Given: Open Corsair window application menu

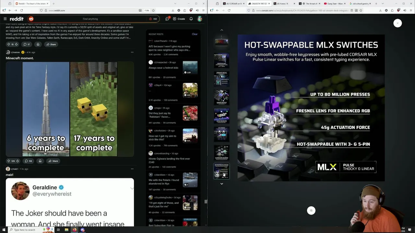Looking at the screenshot, I should (410, 10).
